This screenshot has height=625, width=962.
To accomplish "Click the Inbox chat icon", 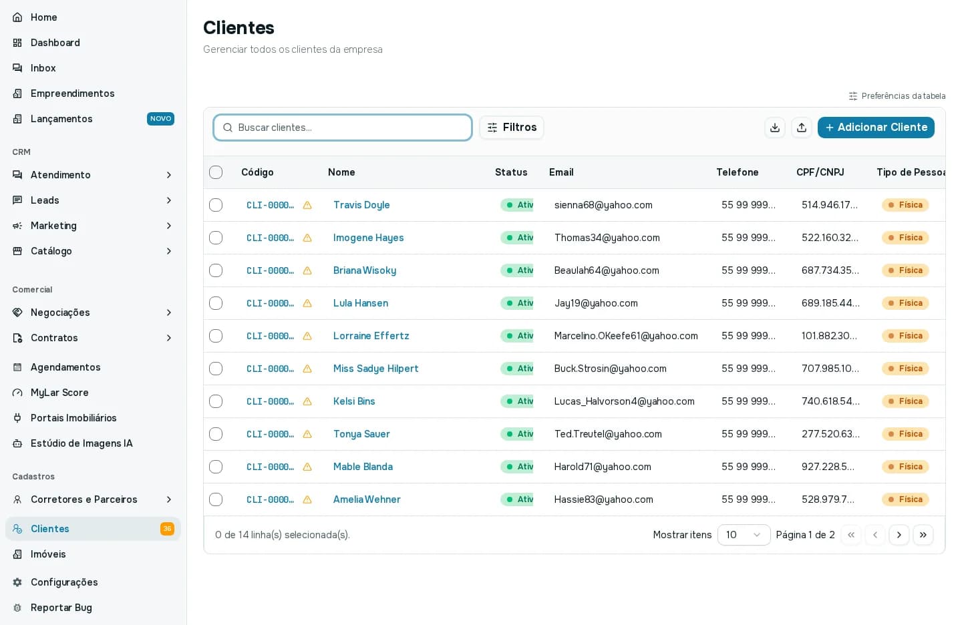I will [x=17, y=68].
